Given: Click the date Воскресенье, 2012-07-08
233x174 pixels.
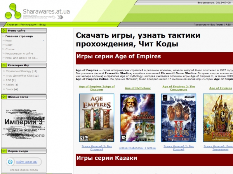Looking at the screenshot, I should [x=214, y=3].
